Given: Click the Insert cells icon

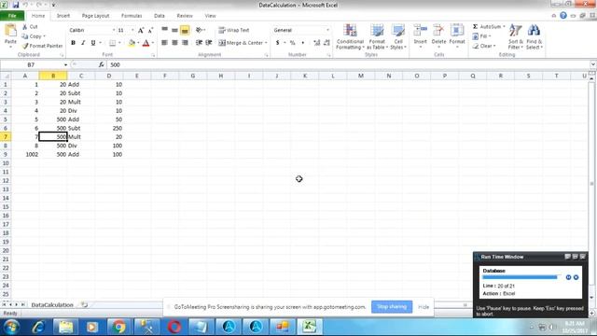Looking at the screenshot, I should coord(421,31).
